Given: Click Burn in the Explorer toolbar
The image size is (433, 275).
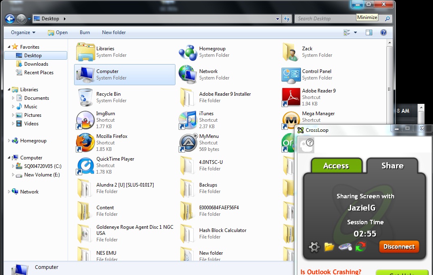Looking at the screenshot, I should [85, 32].
